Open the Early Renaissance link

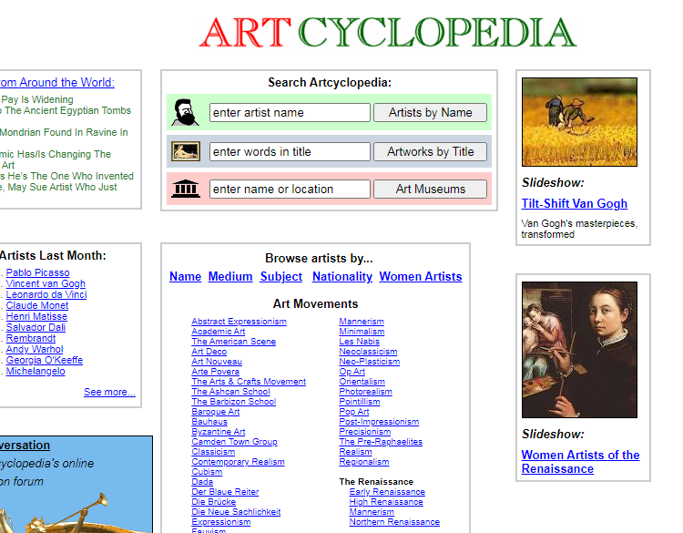point(387,492)
